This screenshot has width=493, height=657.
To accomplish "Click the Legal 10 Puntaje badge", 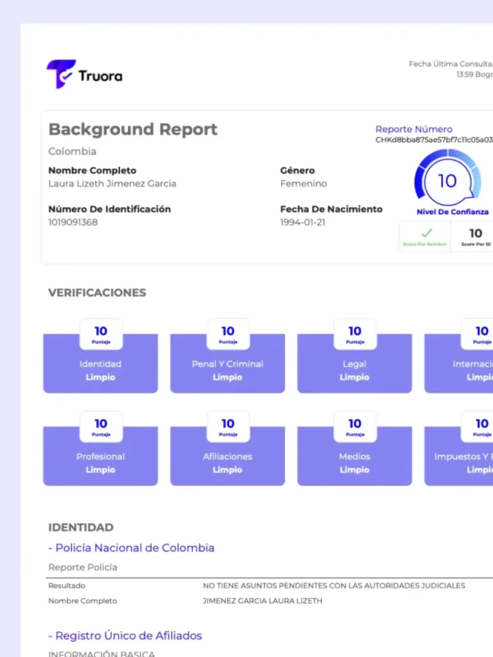I will click(355, 334).
